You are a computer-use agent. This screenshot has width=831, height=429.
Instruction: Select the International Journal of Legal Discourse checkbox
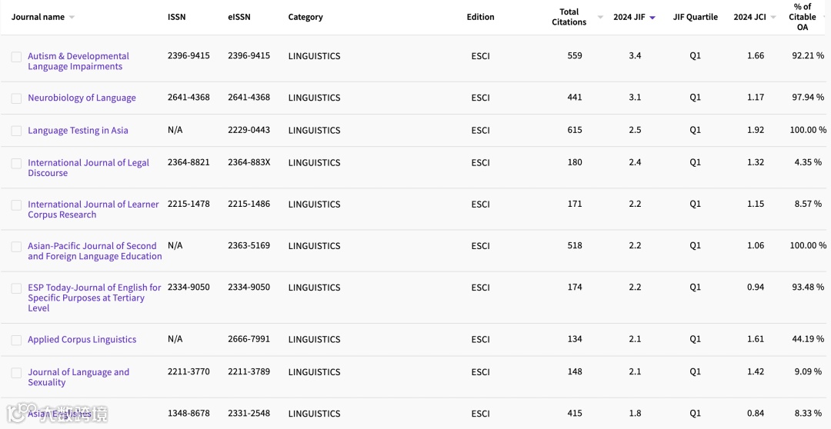pos(16,164)
